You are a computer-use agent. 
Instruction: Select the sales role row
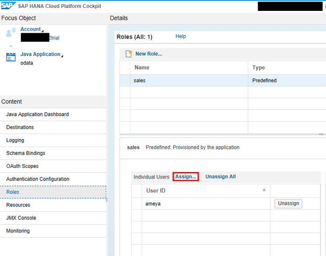pos(223,81)
